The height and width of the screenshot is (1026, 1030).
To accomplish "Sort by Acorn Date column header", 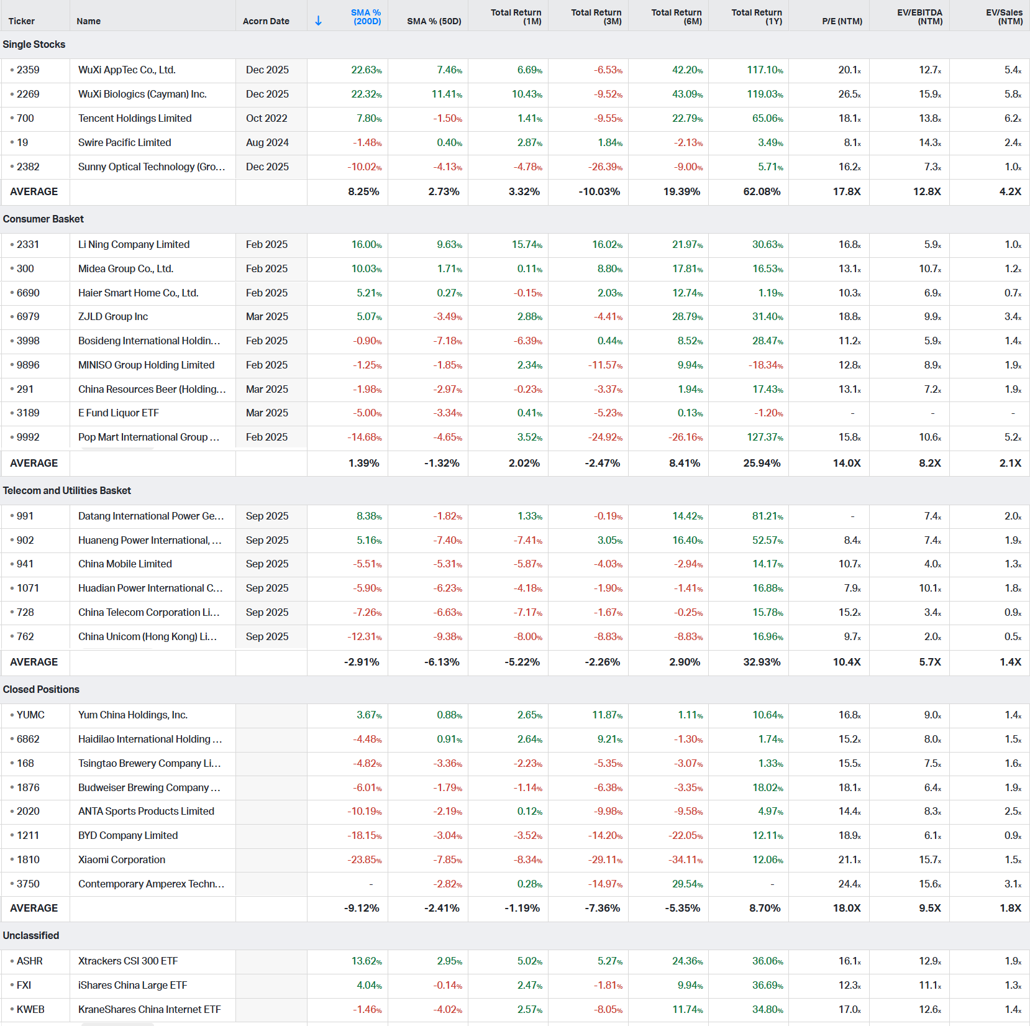I will 266,21.
